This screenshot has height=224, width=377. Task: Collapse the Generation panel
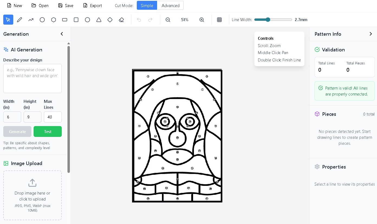tap(62, 34)
